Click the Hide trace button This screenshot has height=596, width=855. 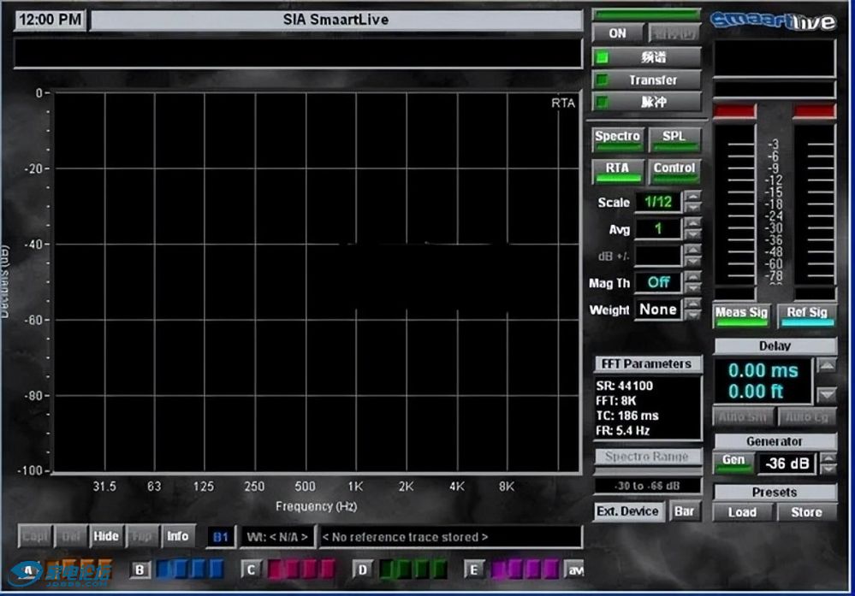tap(106, 536)
